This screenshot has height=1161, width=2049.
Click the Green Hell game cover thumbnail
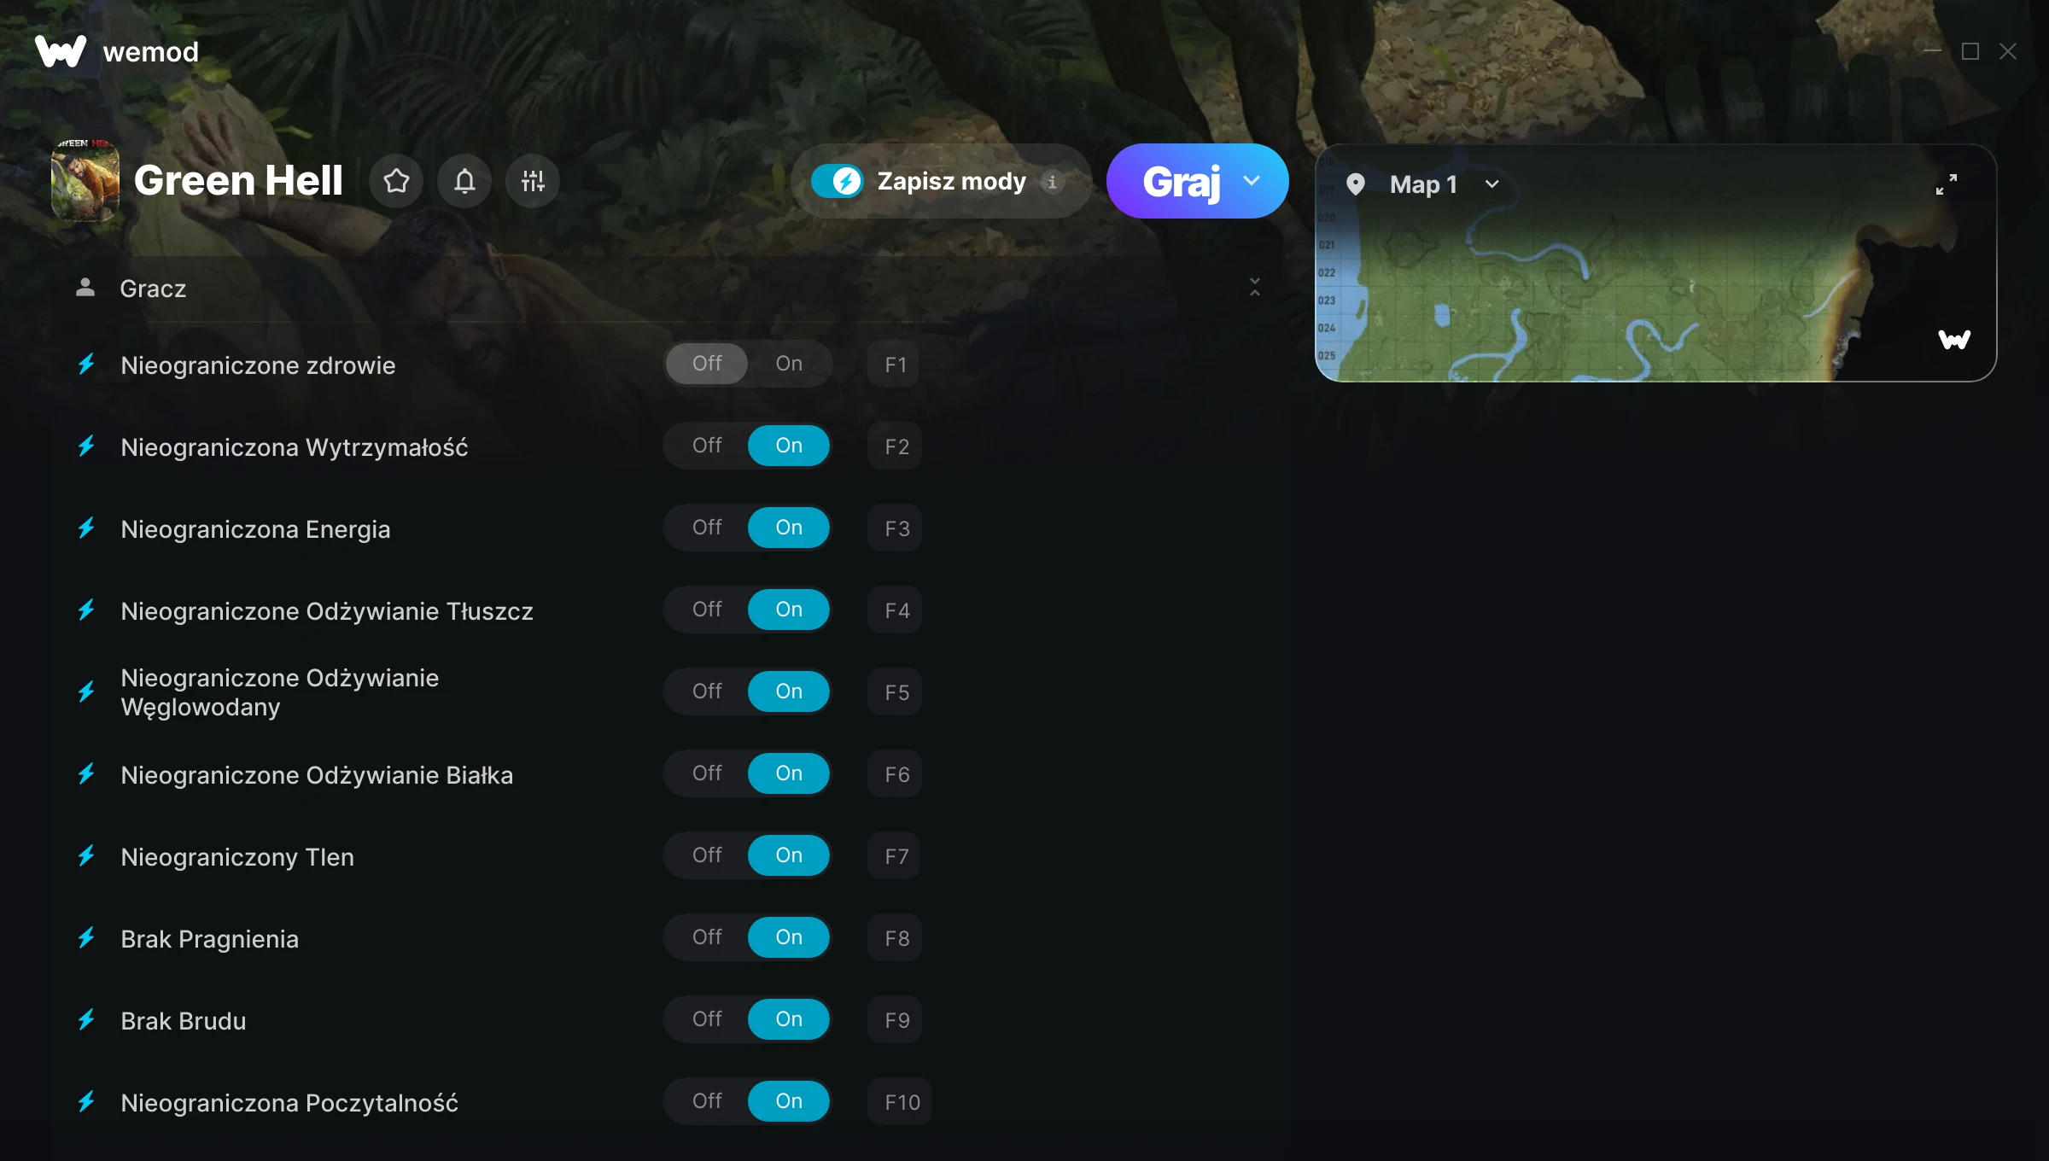(85, 180)
